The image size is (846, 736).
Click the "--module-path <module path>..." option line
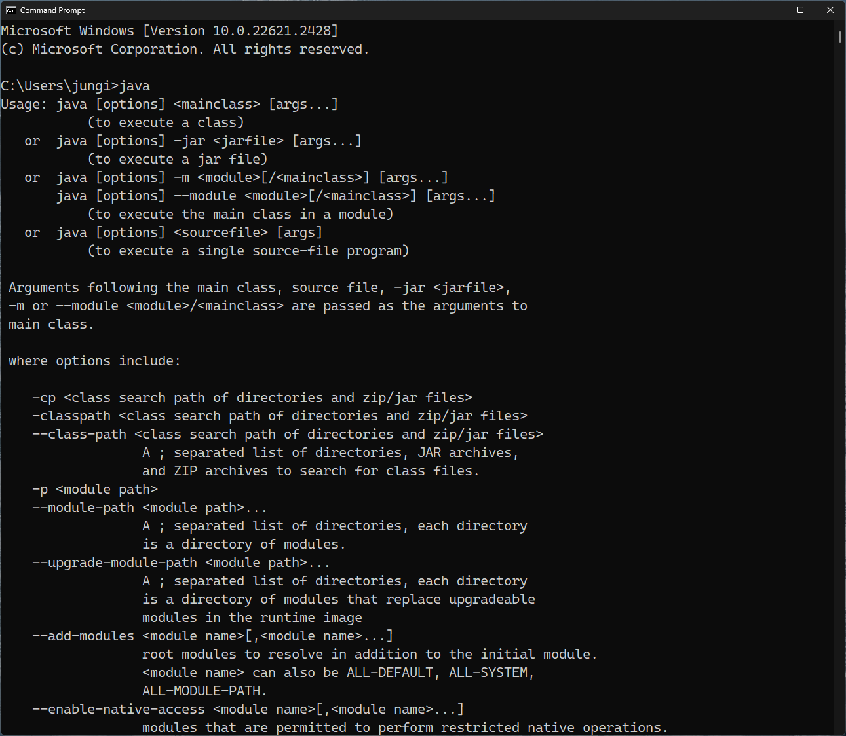coord(149,507)
